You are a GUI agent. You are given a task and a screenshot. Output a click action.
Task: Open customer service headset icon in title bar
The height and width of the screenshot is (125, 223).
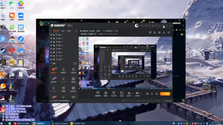click(142, 26)
